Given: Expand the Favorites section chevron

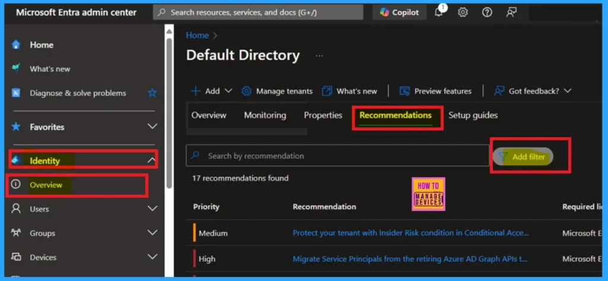Looking at the screenshot, I should [x=153, y=126].
